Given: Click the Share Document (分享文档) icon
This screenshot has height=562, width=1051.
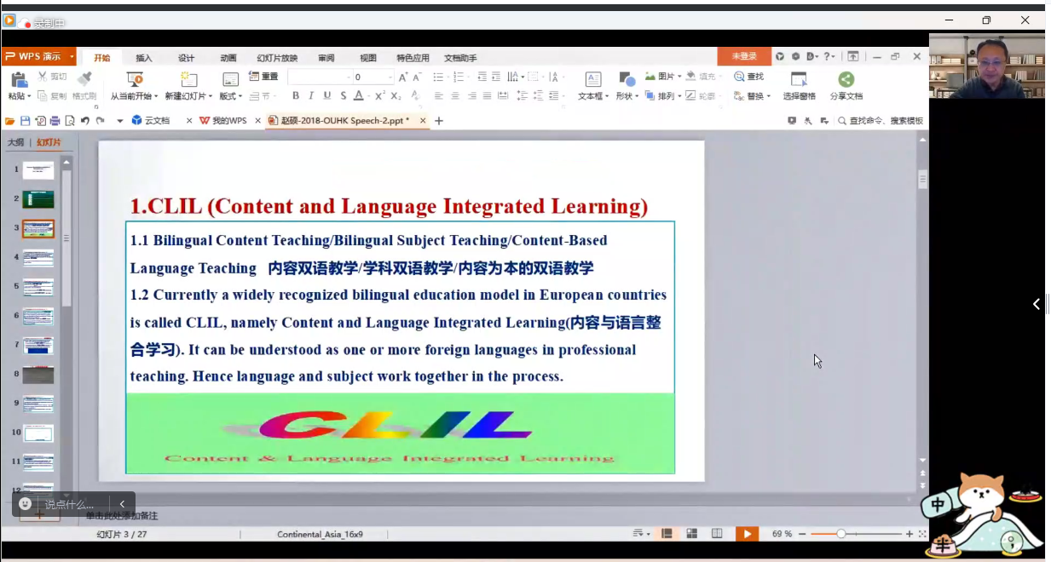Looking at the screenshot, I should point(846,79).
